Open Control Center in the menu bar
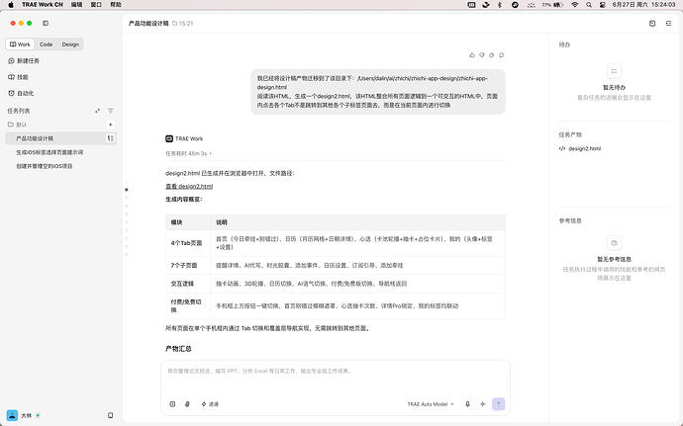 (603, 5)
